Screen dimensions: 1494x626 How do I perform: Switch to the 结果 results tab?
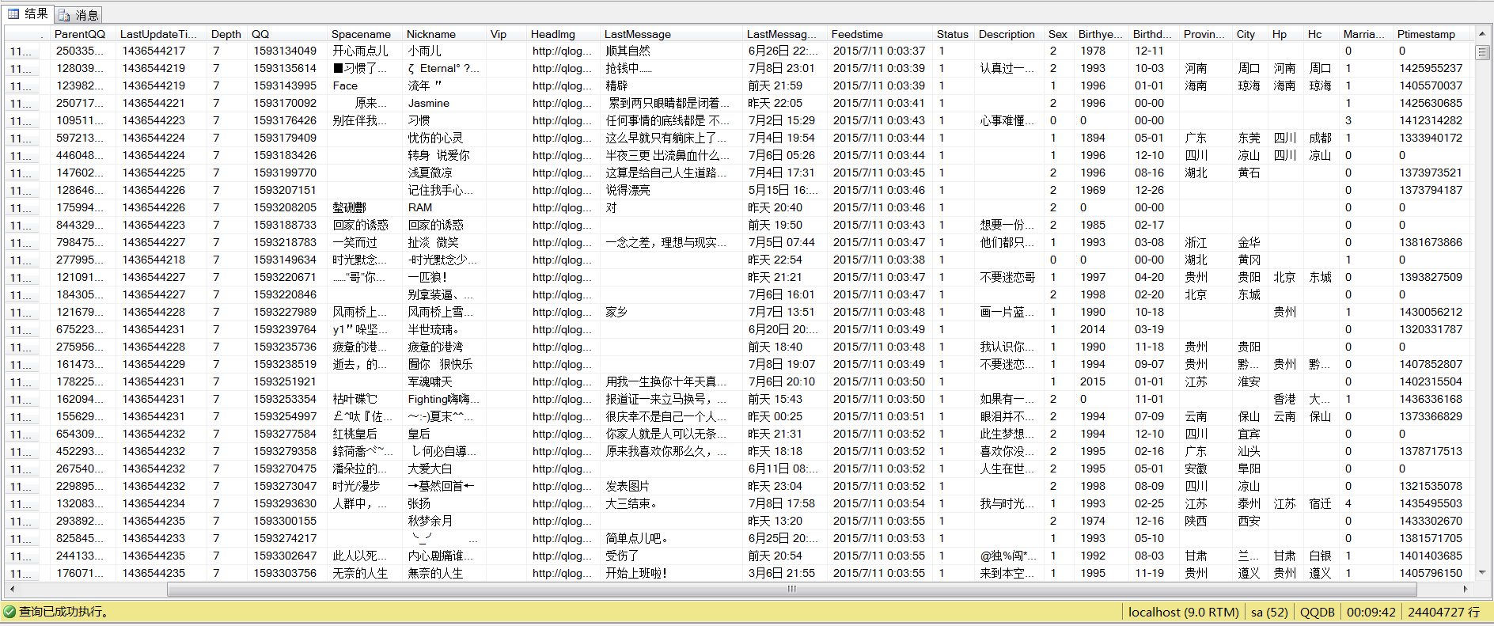click(28, 13)
